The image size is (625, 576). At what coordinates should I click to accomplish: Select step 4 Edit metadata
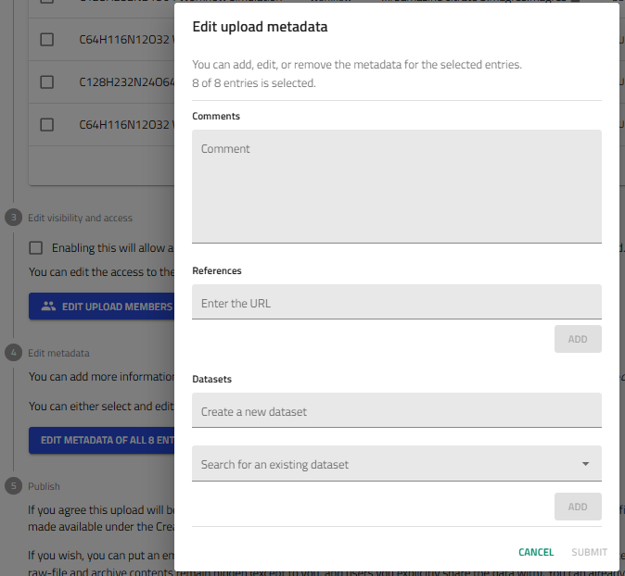click(x=47, y=353)
